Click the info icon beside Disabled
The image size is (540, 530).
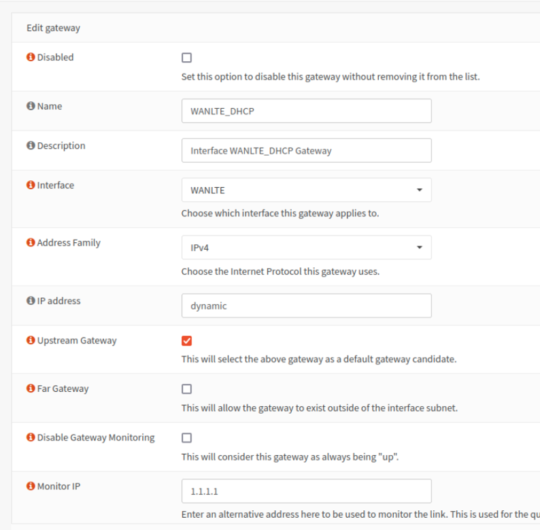point(31,57)
